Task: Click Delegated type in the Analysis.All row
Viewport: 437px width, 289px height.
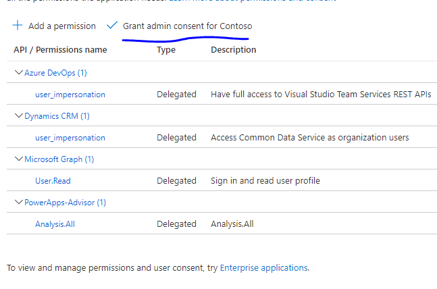Action: (x=176, y=224)
